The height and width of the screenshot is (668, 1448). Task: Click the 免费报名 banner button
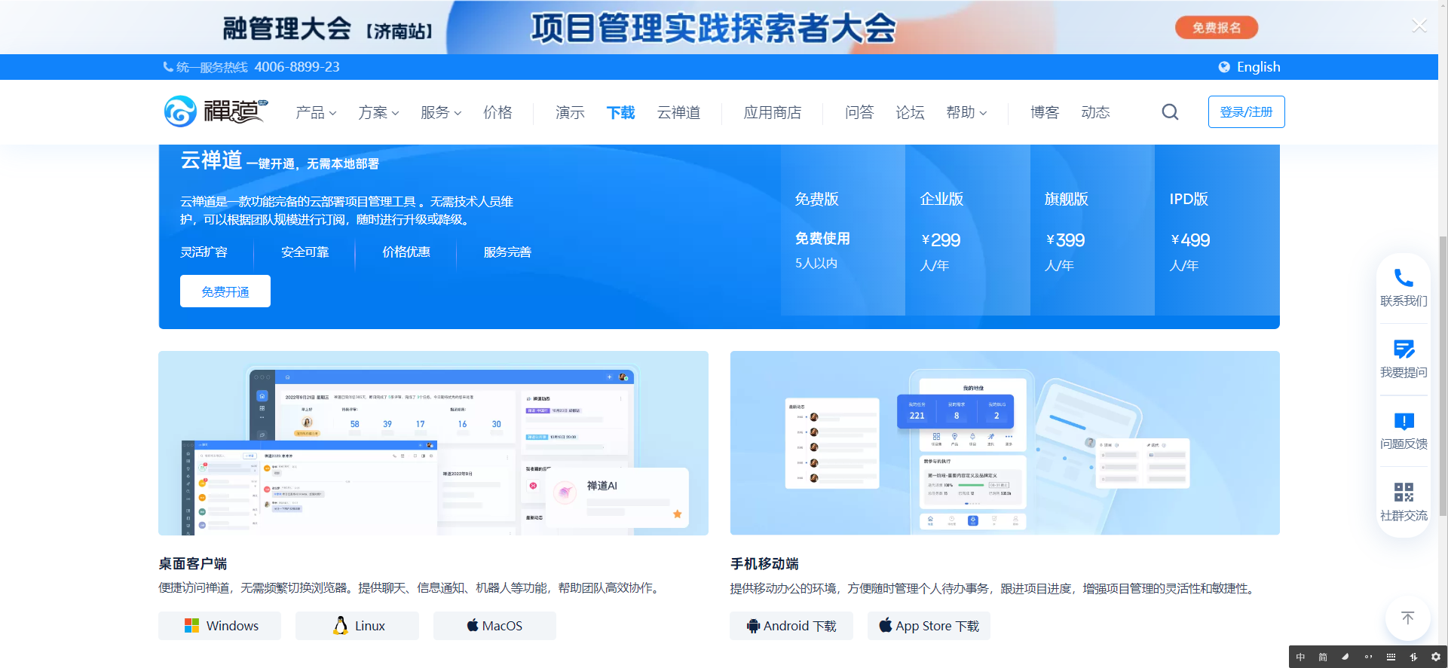(x=1217, y=28)
